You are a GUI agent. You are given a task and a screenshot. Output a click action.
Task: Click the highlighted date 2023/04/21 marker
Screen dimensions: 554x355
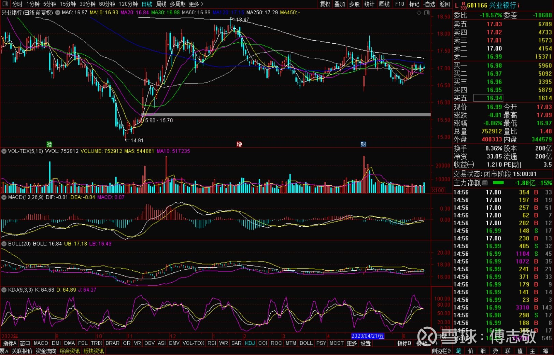pos(368,336)
